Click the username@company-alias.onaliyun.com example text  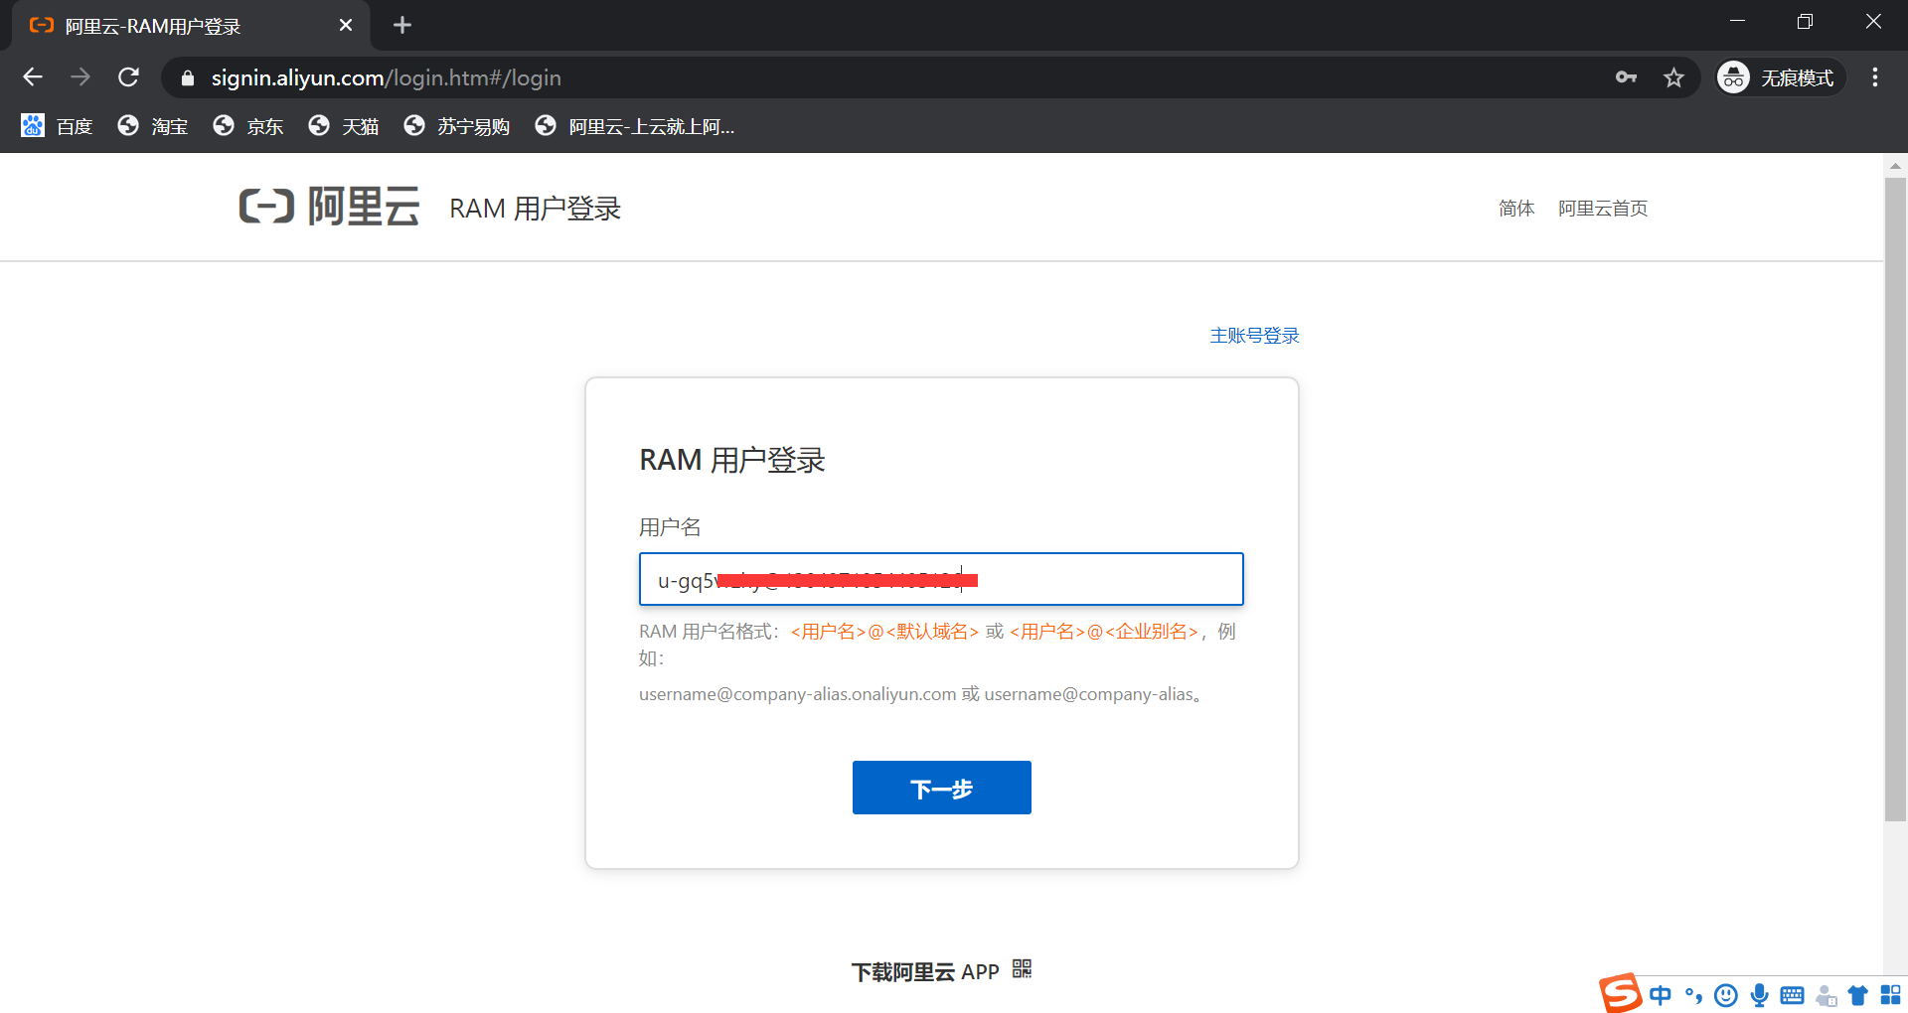click(797, 694)
